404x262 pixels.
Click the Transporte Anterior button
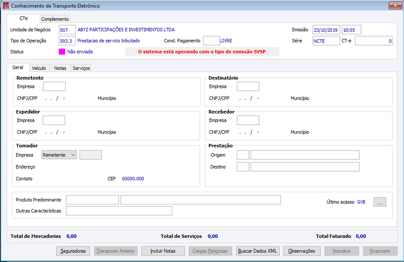(x=116, y=251)
